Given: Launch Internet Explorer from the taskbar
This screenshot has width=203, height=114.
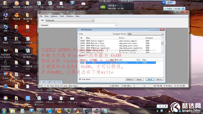Looking at the screenshot, I should 40,111.
